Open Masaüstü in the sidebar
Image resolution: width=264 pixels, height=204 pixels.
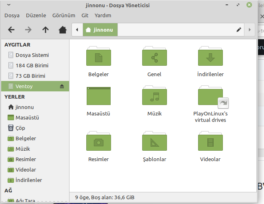(35, 118)
